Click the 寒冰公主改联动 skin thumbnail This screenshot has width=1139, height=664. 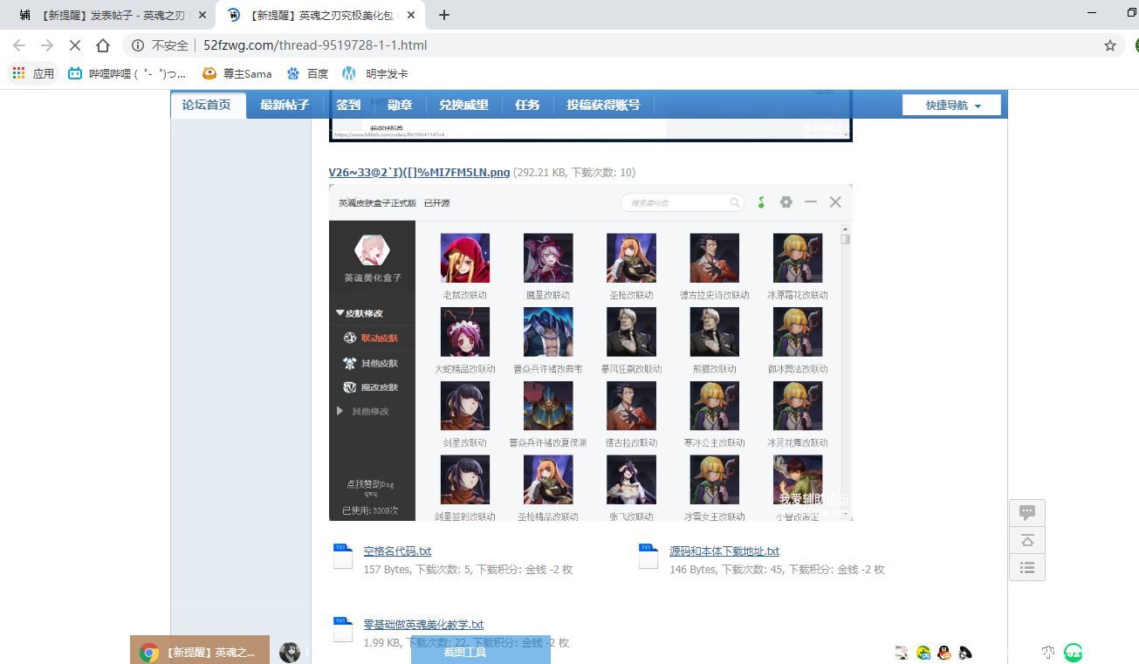(714, 406)
